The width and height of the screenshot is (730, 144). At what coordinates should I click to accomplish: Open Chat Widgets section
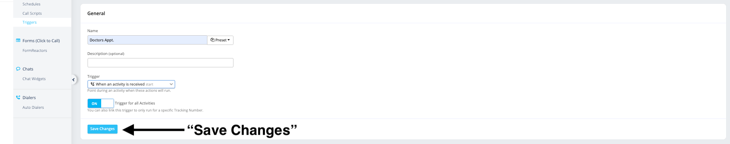point(34,79)
